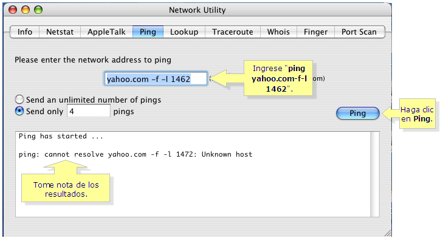The image size is (443, 238).
Task: Select the Finger tab
Action: pyautogui.click(x=315, y=32)
